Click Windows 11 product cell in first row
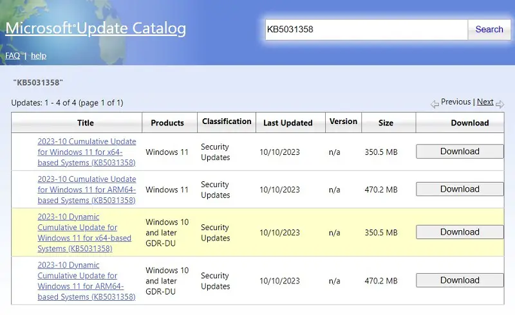 coord(167,152)
